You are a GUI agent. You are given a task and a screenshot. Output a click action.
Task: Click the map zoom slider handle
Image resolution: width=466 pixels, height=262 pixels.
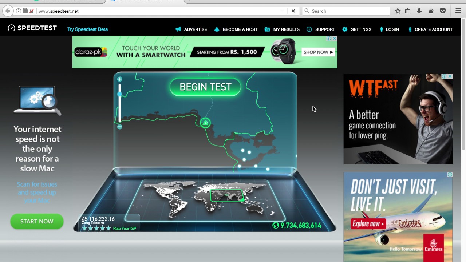[x=119, y=94]
